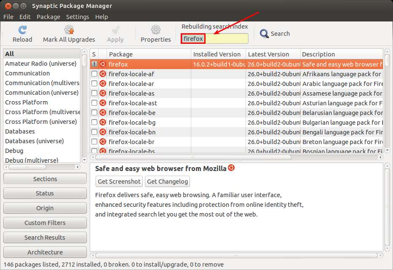Viewport: 393px width, 270px height.
Task: Toggle the firefox-locale-be status checkbox
Action: [x=94, y=112]
